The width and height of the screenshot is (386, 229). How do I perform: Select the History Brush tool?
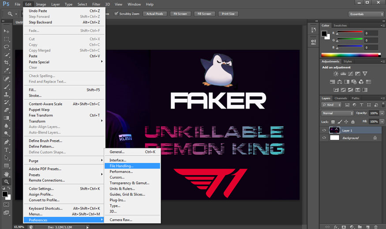pos(7,102)
